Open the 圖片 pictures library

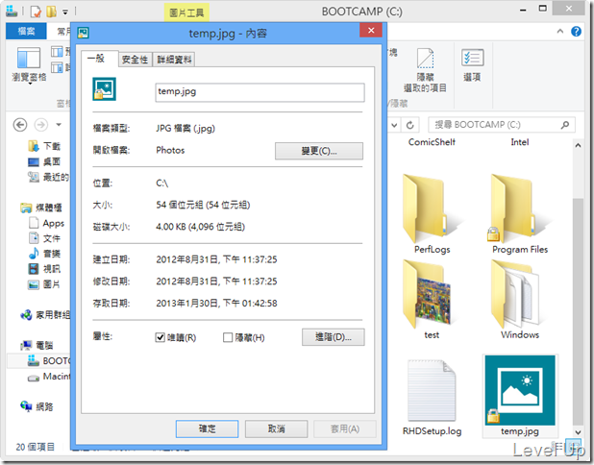tap(45, 284)
